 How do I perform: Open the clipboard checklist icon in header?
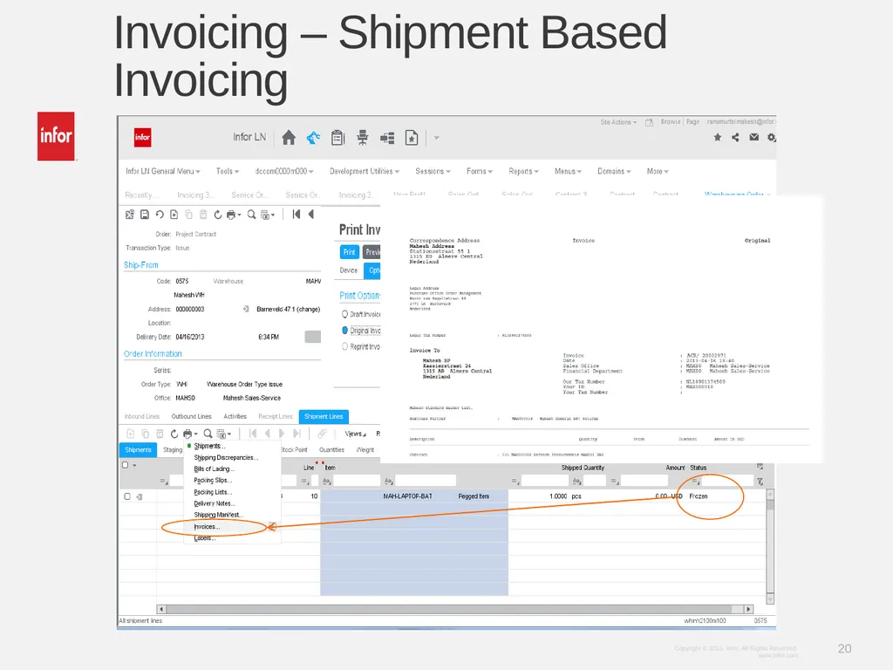click(x=337, y=138)
